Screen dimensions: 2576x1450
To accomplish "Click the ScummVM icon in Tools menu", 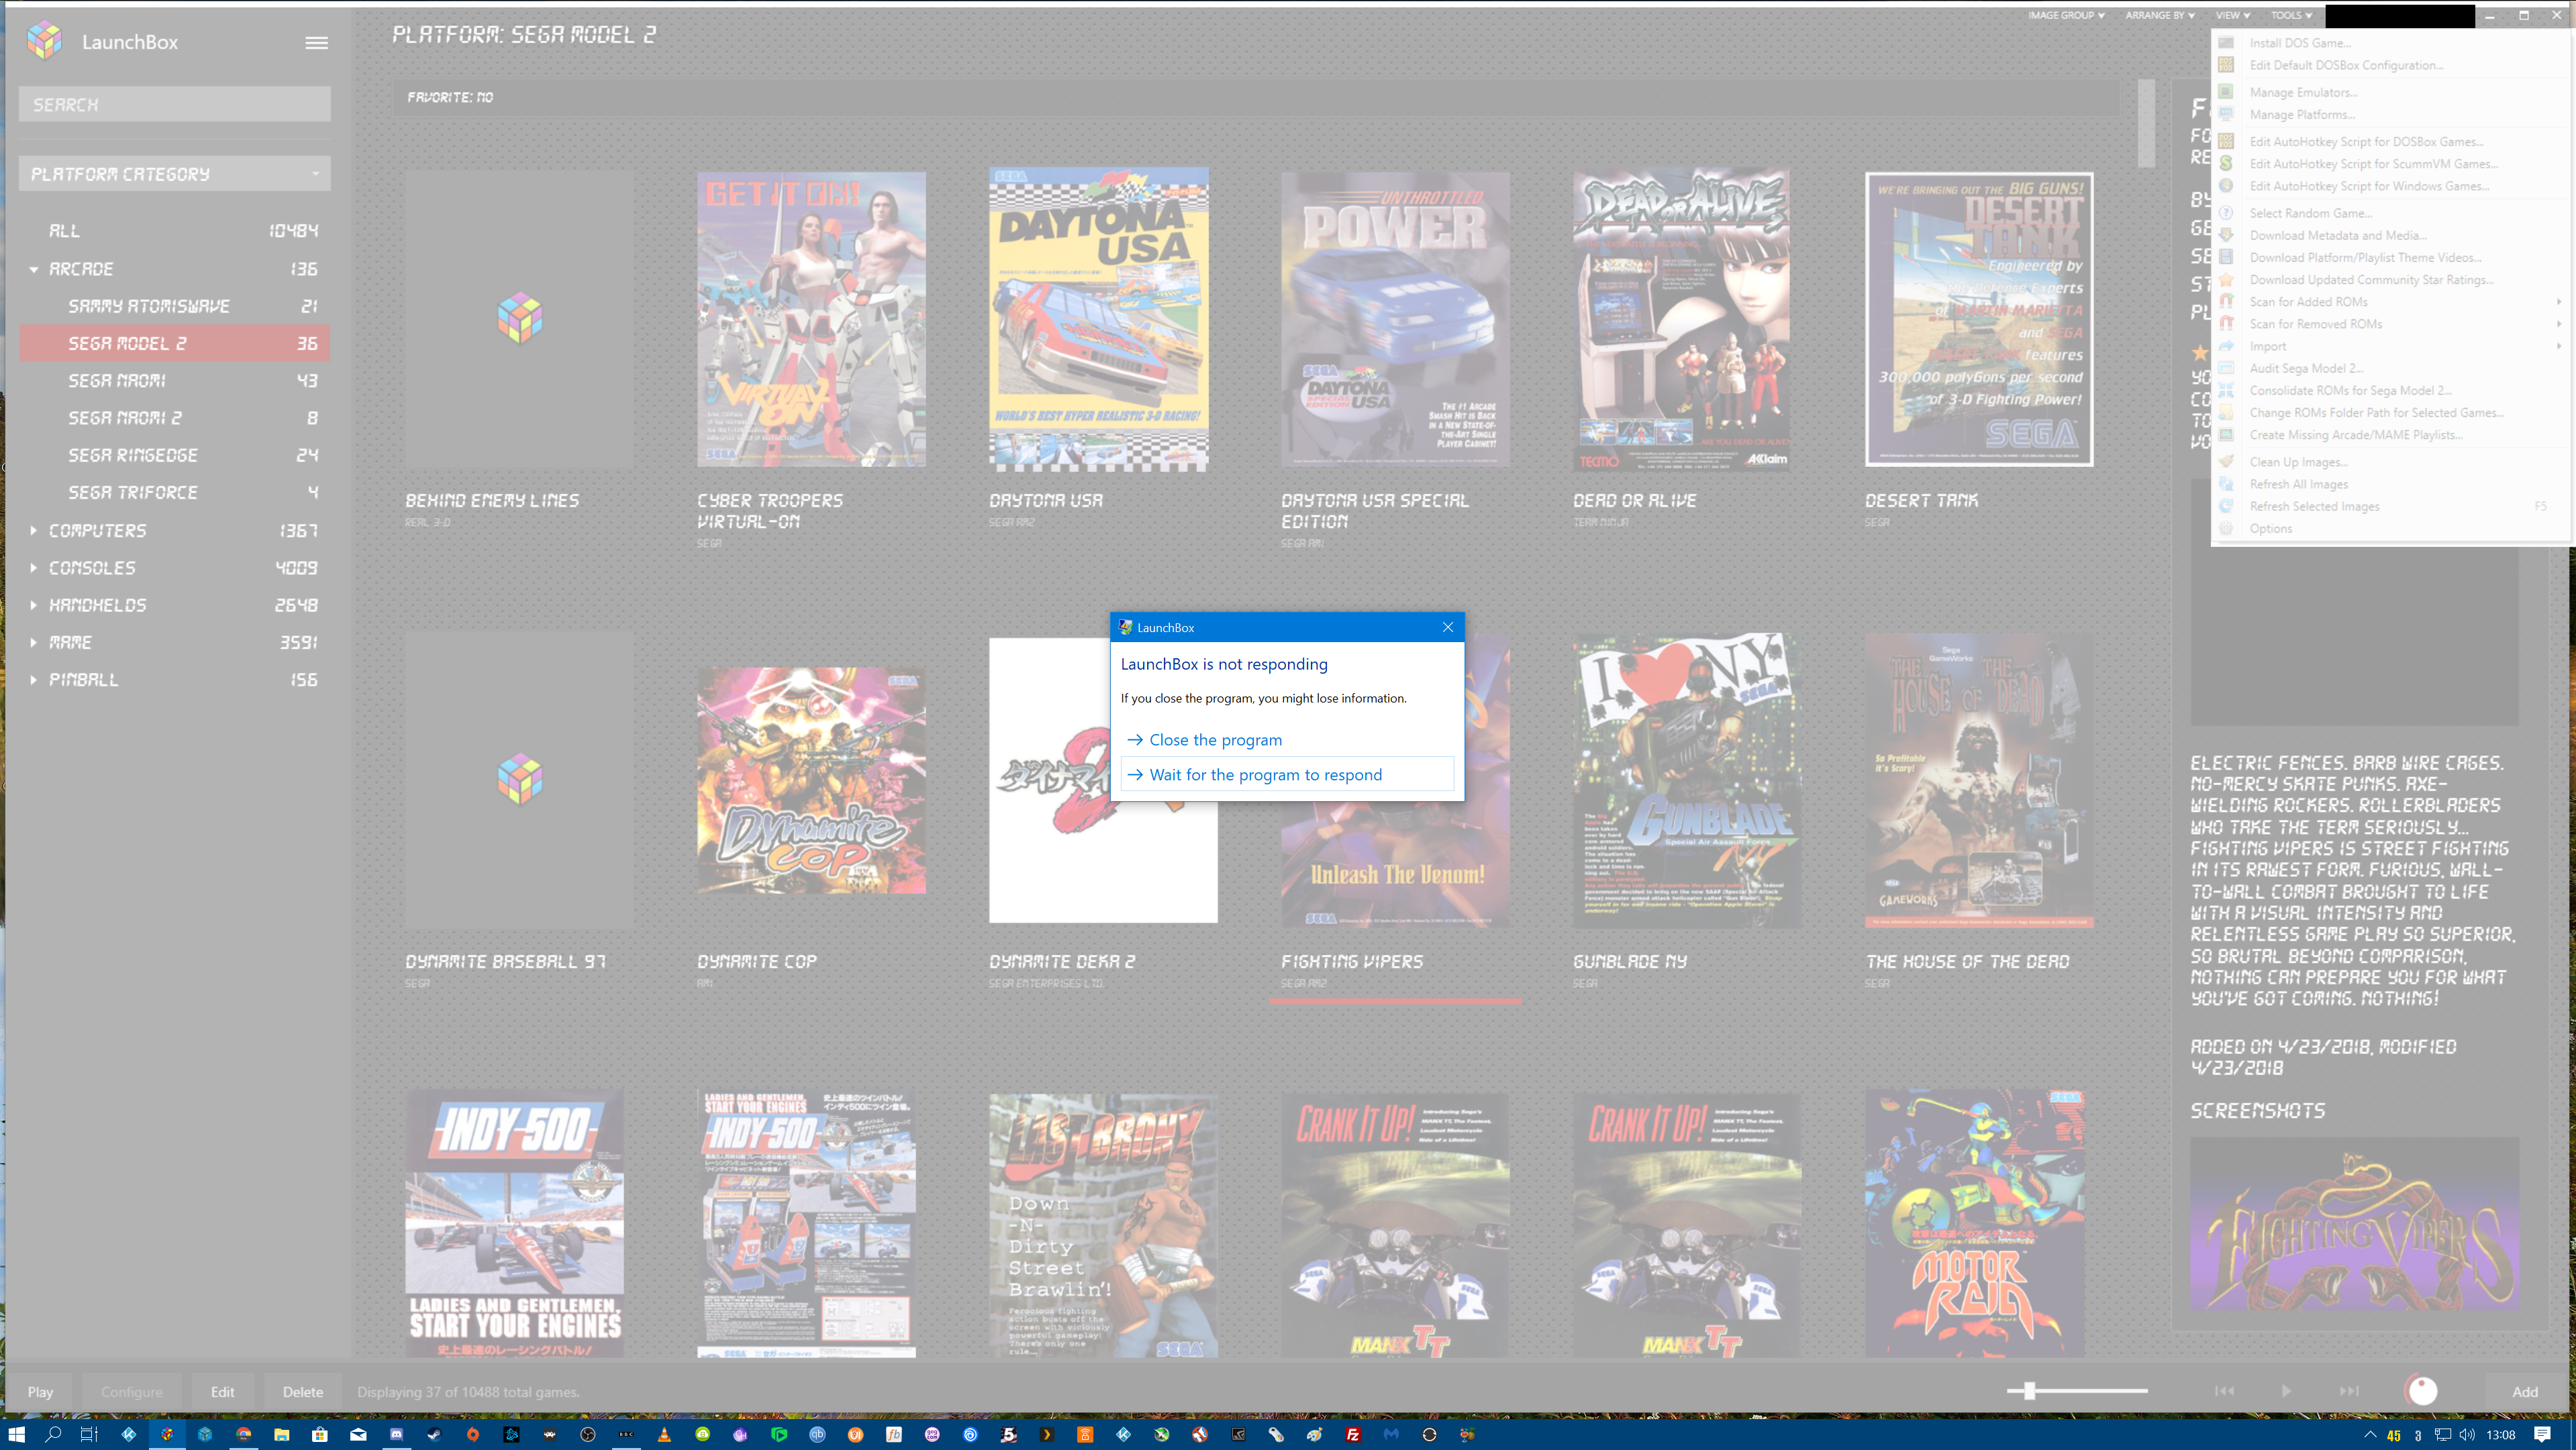I will [x=2226, y=163].
